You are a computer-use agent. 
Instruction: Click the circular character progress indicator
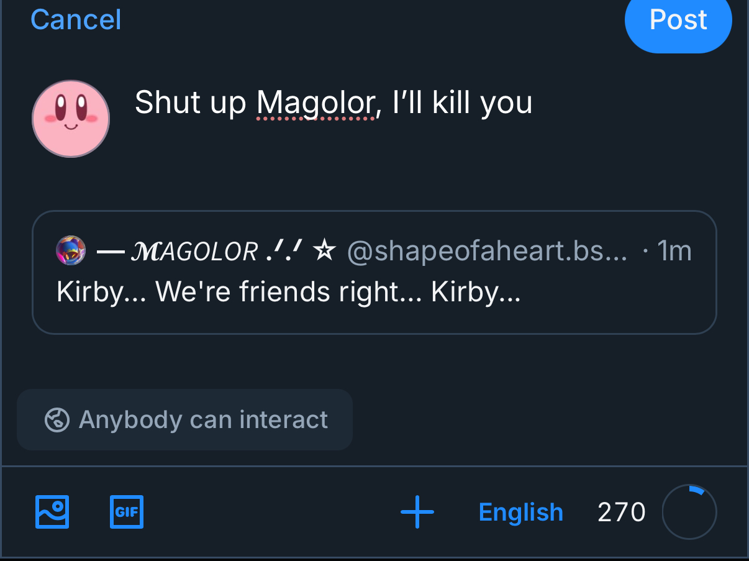click(689, 513)
